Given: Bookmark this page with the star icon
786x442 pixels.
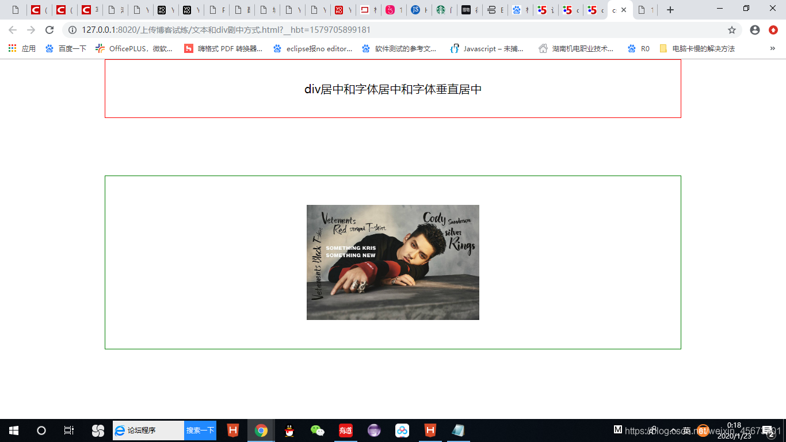Looking at the screenshot, I should [732, 30].
